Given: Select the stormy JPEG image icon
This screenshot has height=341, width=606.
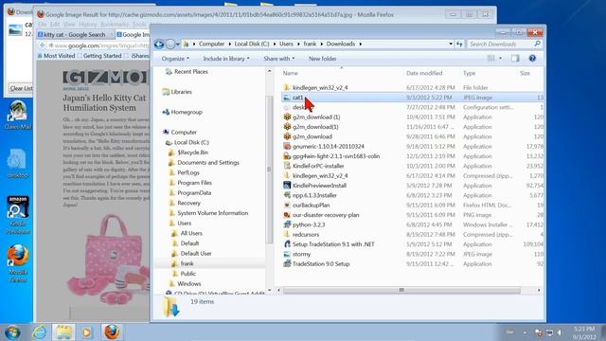Looking at the screenshot, I should (x=287, y=254).
